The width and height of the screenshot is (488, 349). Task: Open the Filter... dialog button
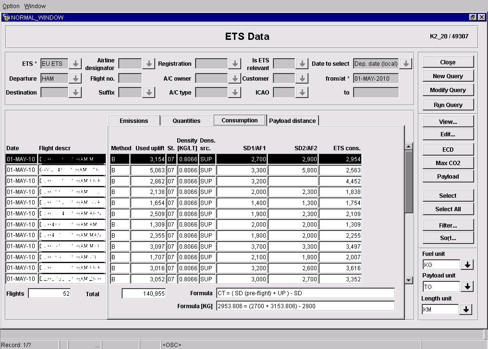pyautogui.click(x=448, y=225)
